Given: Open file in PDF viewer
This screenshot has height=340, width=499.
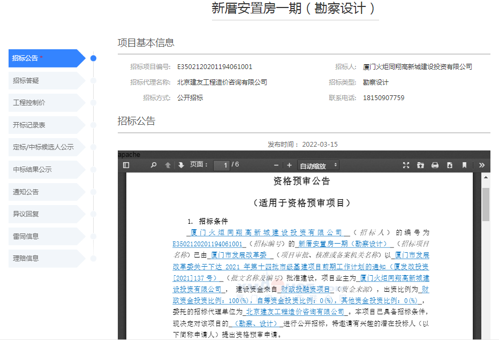Looking at the screenshot, I should [420, 165].
